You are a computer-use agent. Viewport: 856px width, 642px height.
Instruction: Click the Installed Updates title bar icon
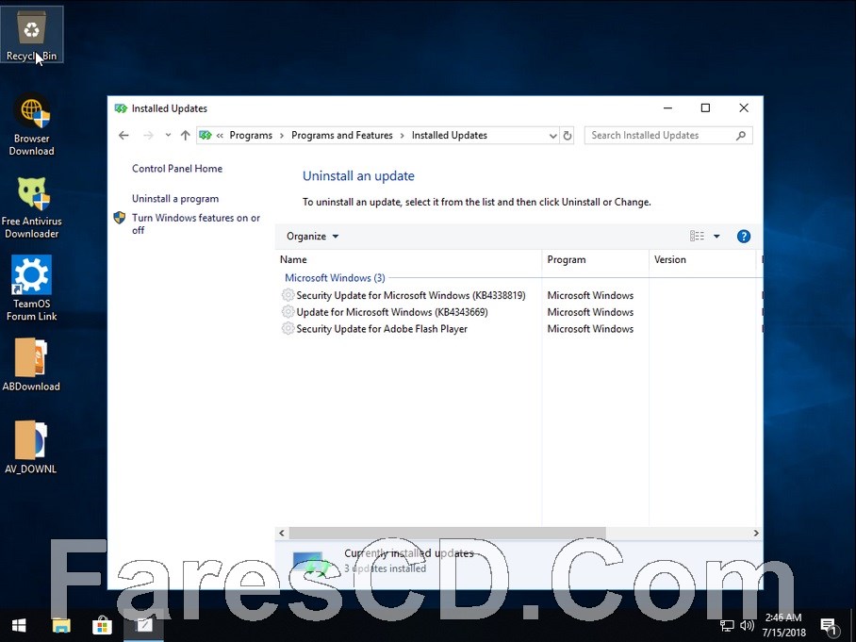pyautogui.click(x=121, y=108)
